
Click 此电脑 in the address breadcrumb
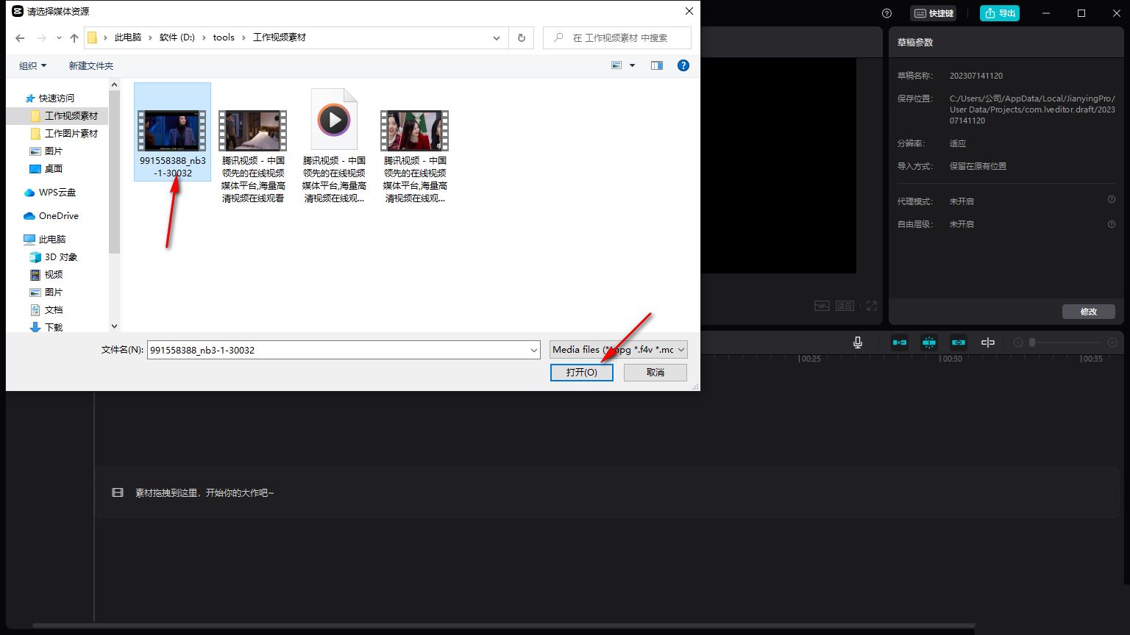(128, 37)
